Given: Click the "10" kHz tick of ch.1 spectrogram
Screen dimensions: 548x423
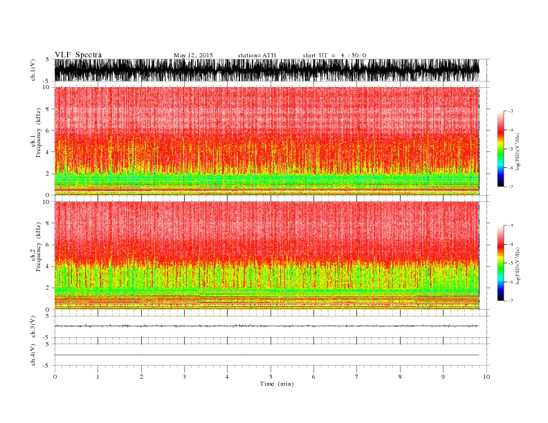Looking at the screenshot, I should click(x=46, y=87).
